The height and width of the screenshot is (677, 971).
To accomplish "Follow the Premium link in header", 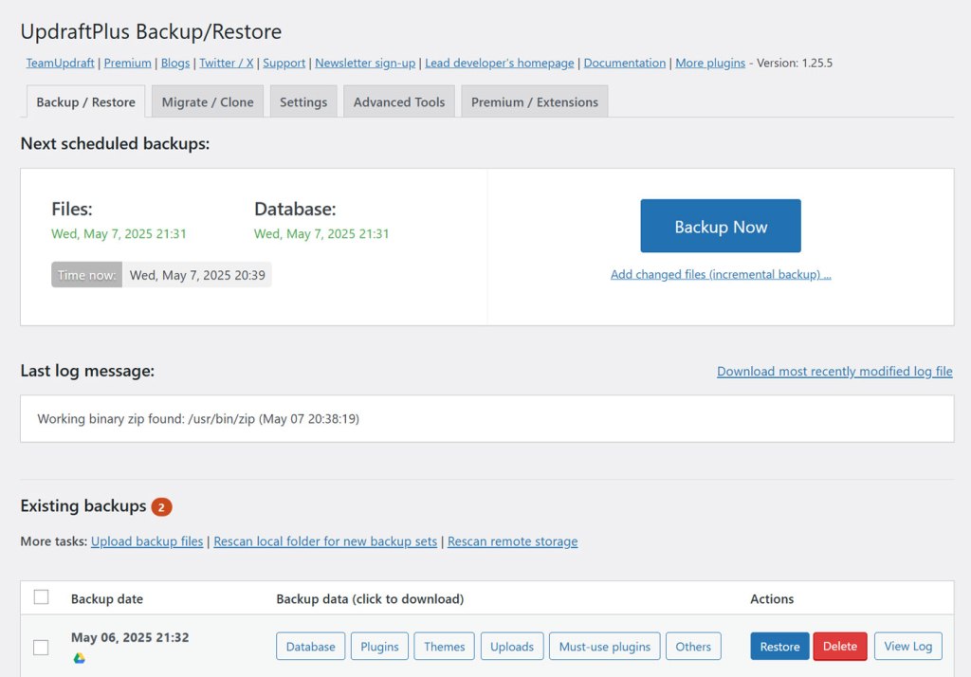I will [128, 64].
